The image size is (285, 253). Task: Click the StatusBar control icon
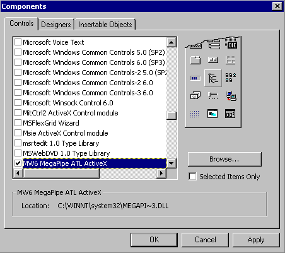231,60
